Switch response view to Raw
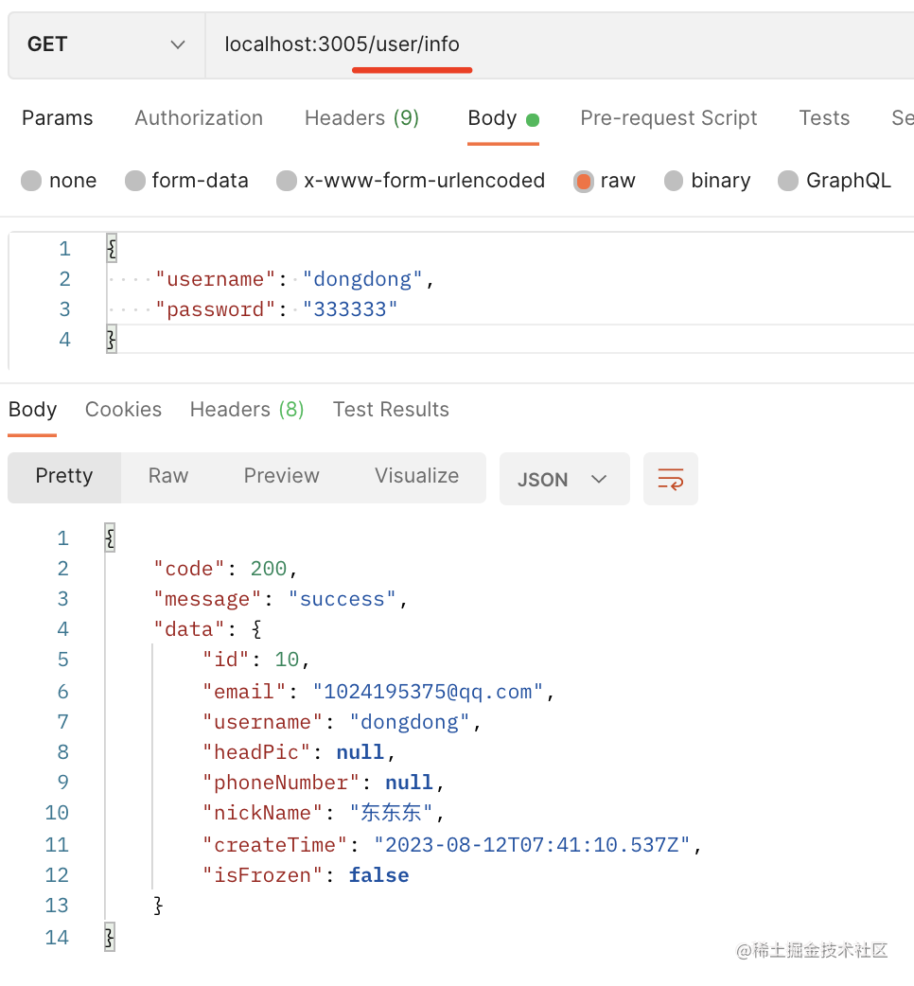The width and height of the screenshot is (914, 986). [168, 476]
